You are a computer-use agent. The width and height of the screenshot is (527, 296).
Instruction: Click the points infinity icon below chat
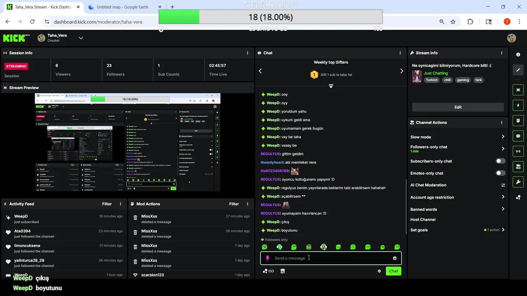point(268,271)
